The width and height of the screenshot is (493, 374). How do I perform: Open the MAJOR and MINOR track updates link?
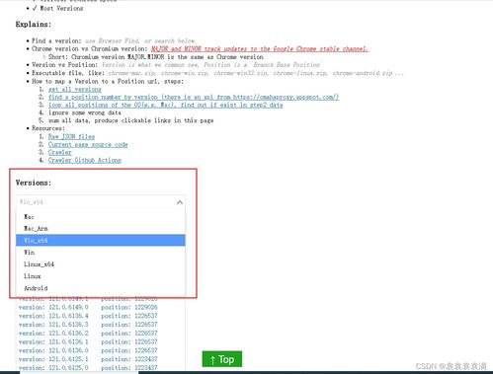tap(260, 49)
